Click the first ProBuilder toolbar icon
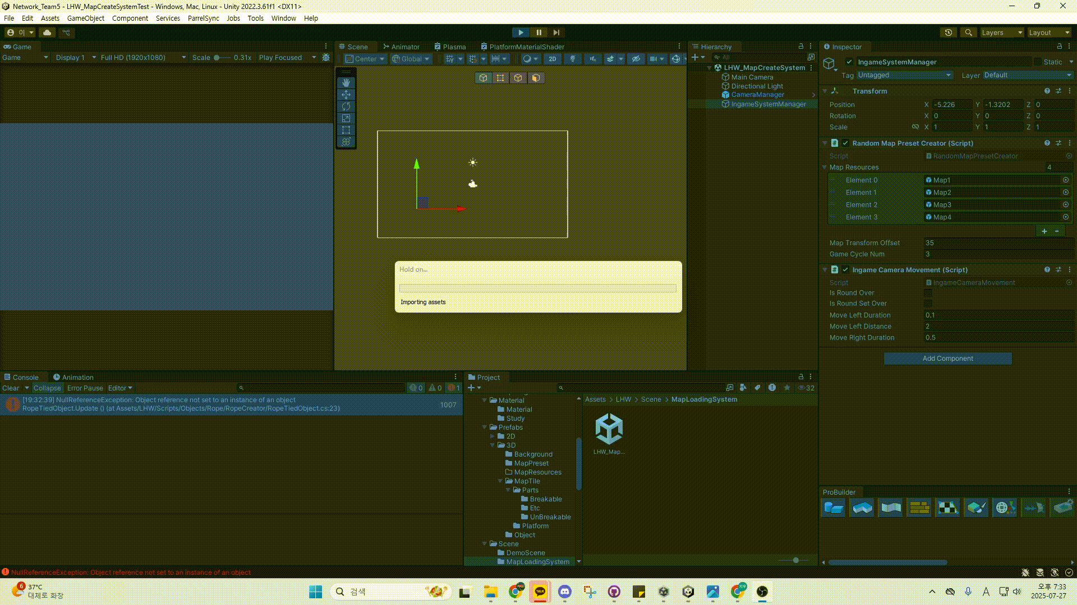Viewport: 1077px width, 605px height. (x=834, y=508)
